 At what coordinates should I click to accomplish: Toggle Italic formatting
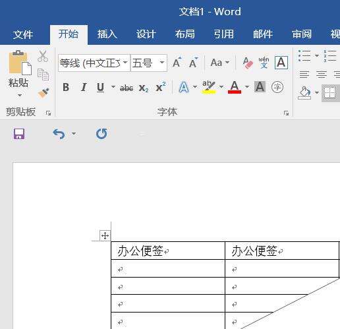[x=84, y=88]
